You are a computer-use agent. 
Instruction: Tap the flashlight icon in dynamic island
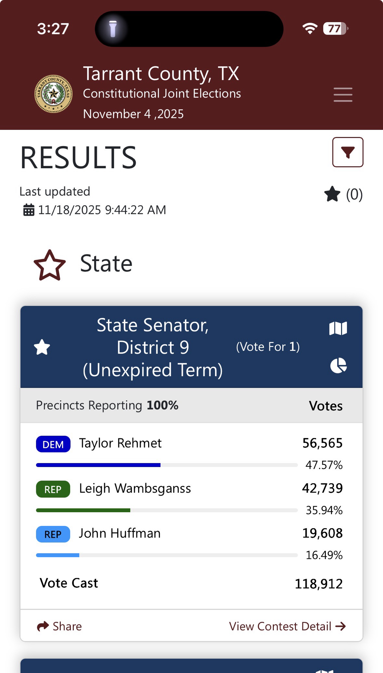point(113,29)
